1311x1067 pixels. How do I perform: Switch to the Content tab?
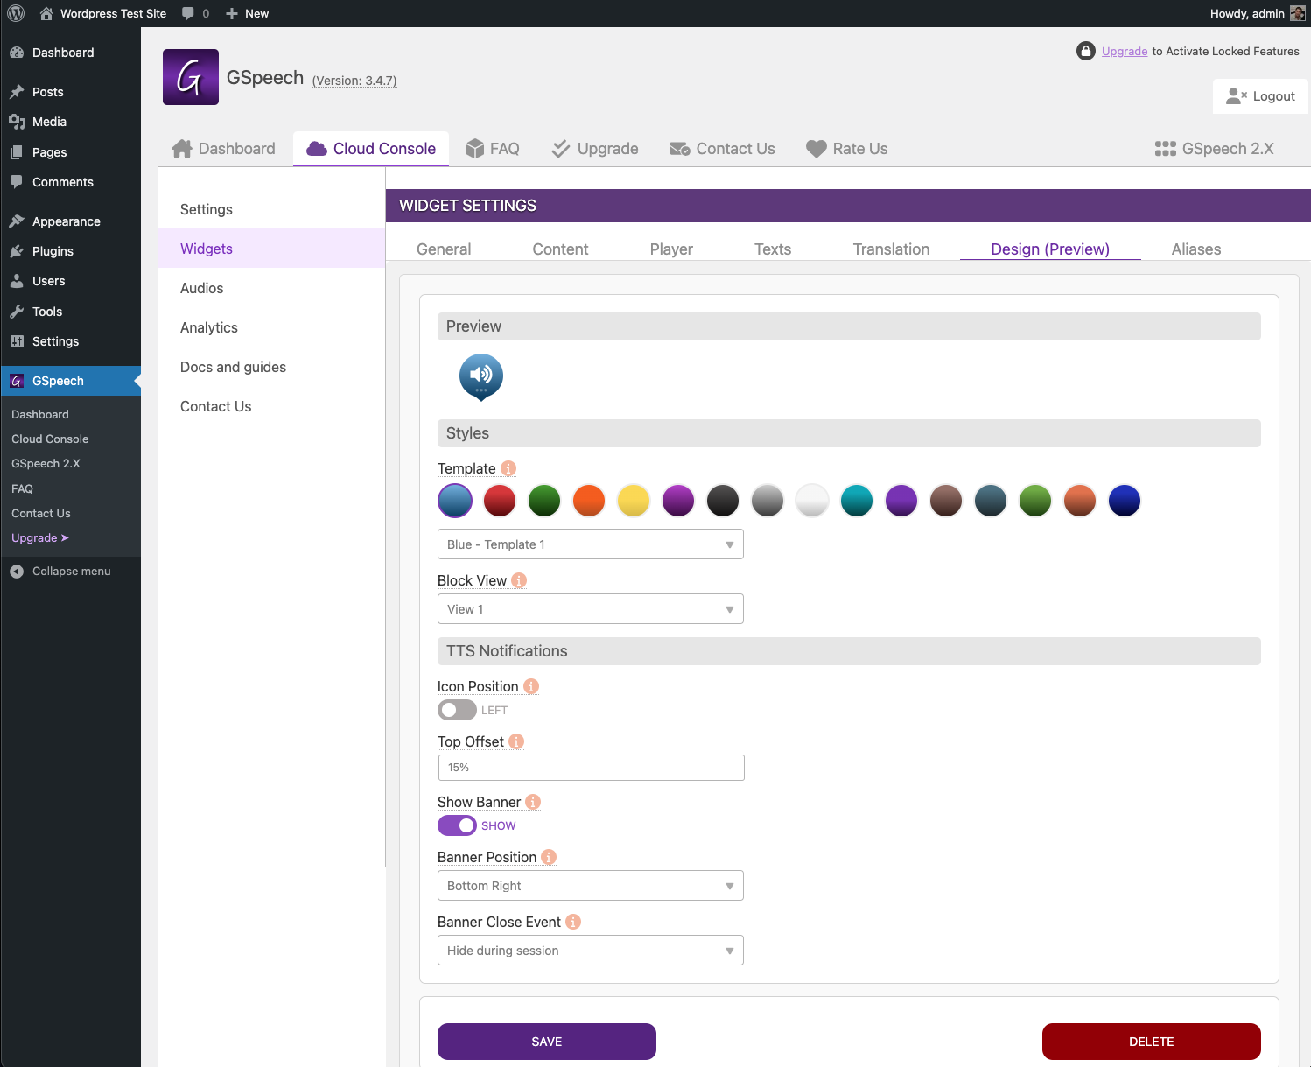560,249
